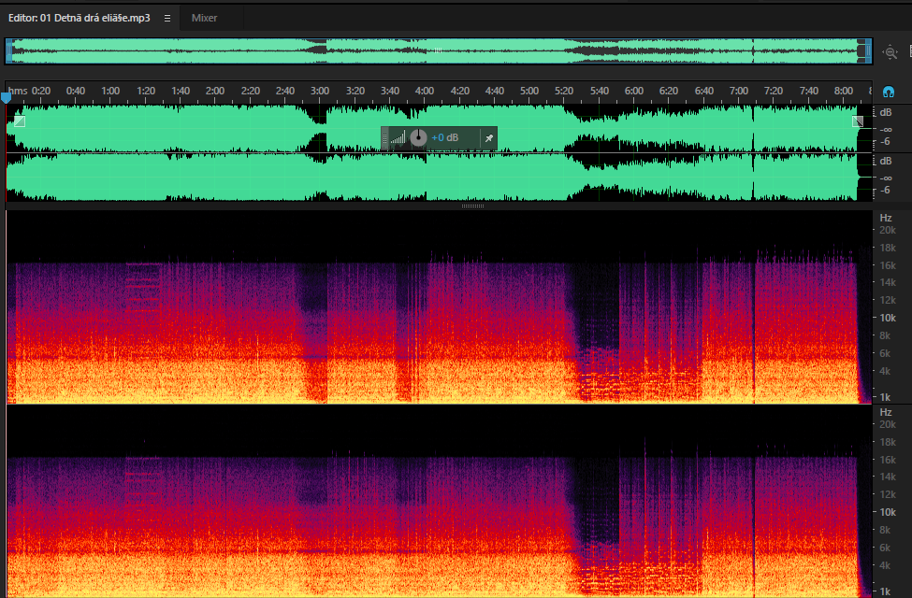Click the 5:20 mark on the time ruler
912x598 pixels.
coord(564,91)
